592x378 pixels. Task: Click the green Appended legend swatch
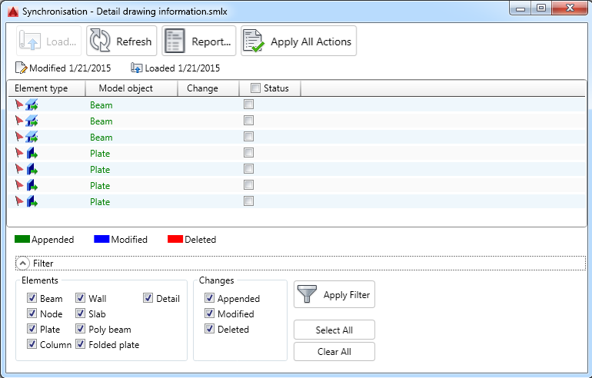point(22,239)
